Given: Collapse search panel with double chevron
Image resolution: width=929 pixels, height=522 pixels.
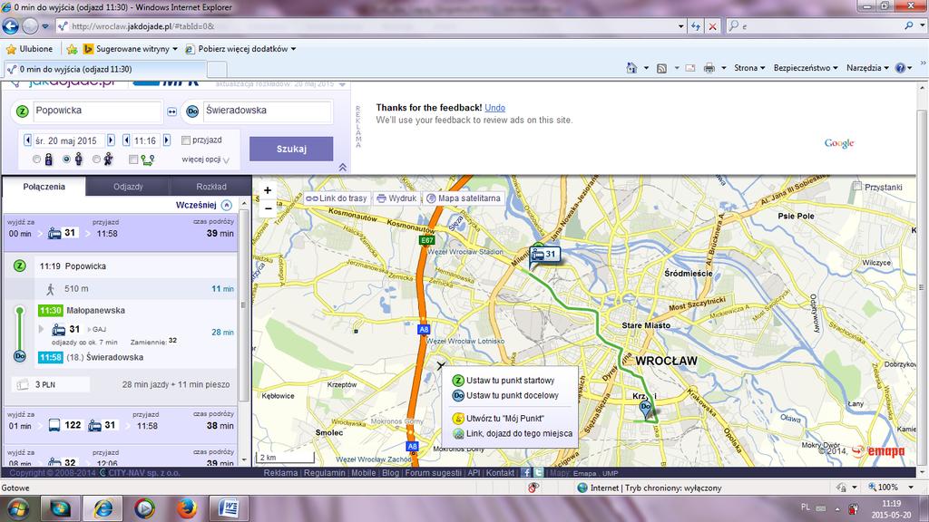Looking at the screenshot, I should 342,168.
